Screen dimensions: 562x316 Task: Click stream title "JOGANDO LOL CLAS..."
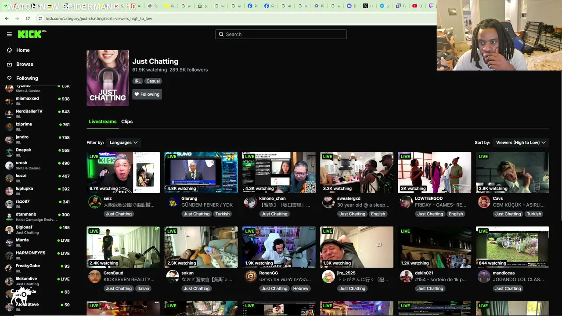[x=519, y=280]
